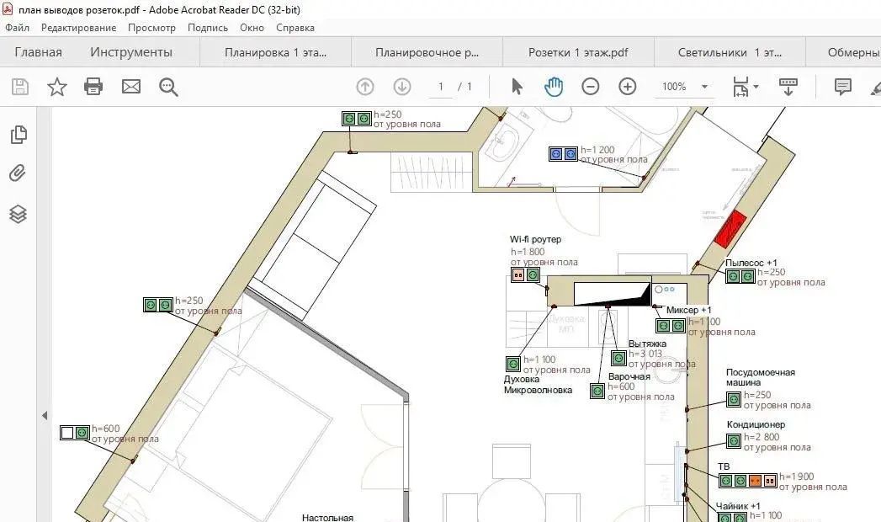This screenshot has height=522, width=881.
Task: Show the Layers panel in sidebar
Action: [x=18, y=214]
